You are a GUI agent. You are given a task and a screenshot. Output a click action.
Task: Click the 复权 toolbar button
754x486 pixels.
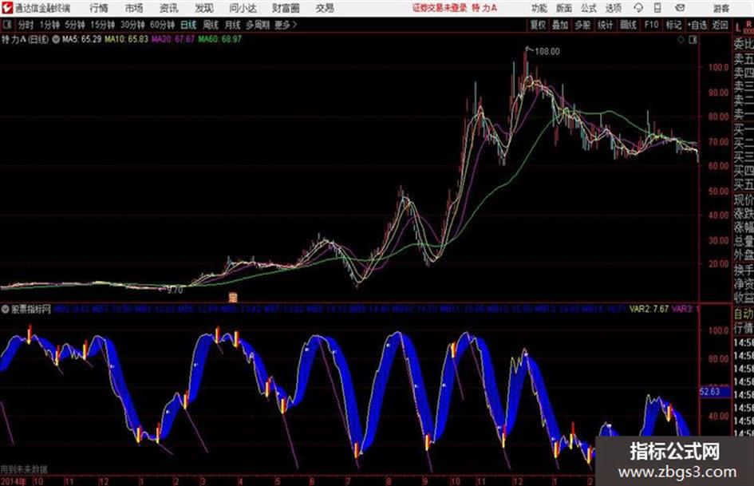[x=538, y=25]
